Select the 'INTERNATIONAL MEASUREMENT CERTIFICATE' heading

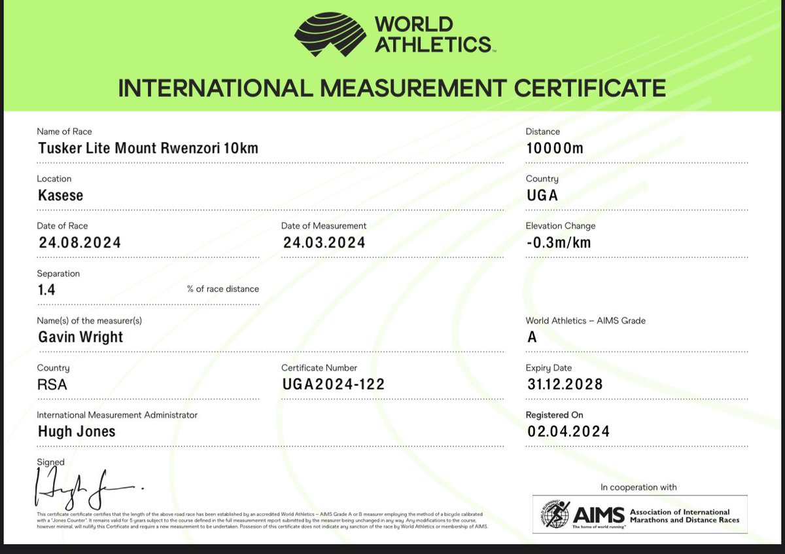click(392, 87)
